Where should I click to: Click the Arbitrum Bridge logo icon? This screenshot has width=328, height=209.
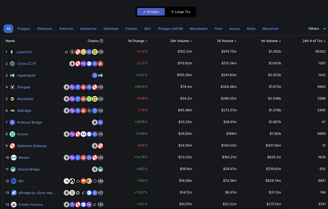pyautogui.click(x=12, y=122)
